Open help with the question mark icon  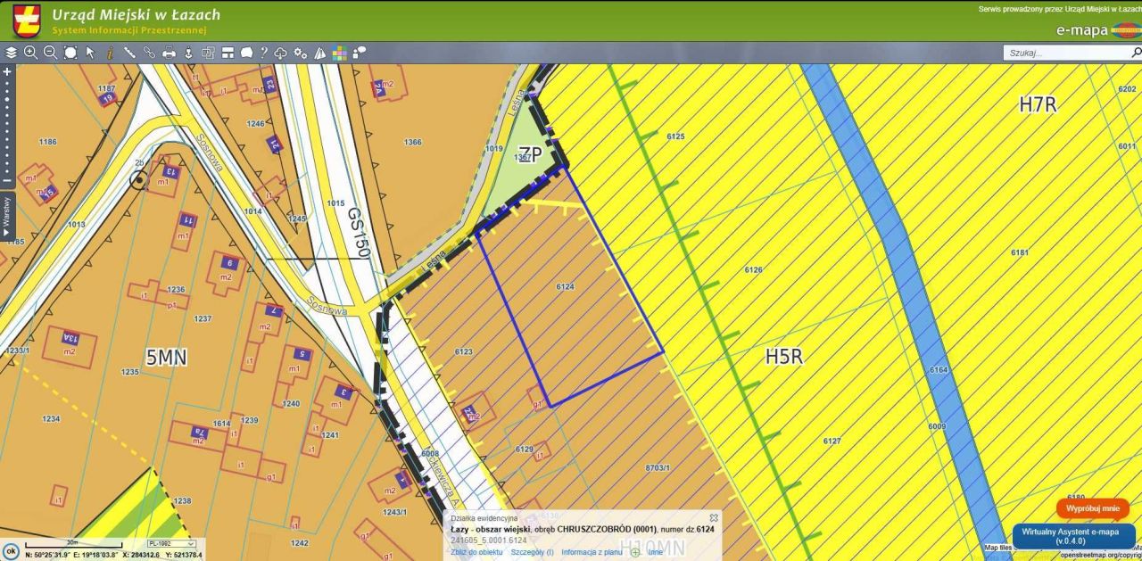point(264,53)
